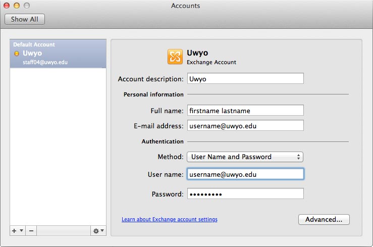Click the Advanced... button
This screenshot has height=247, width=373.
pyautogui.click(x=324, y=219)
